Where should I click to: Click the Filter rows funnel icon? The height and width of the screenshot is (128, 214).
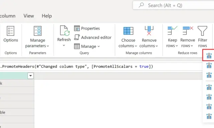(x=202, y=31)
